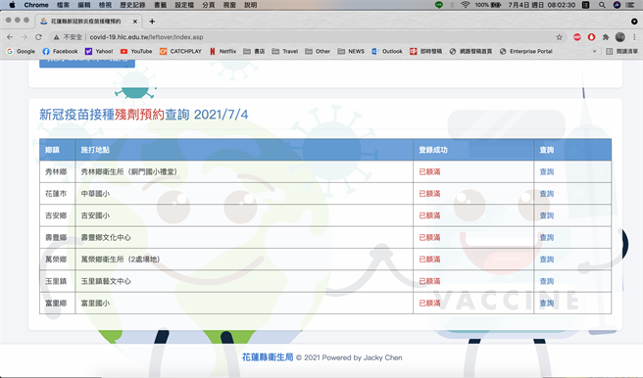Close the current browser tab
Viewport: 643px width, 378px height.
135,22
